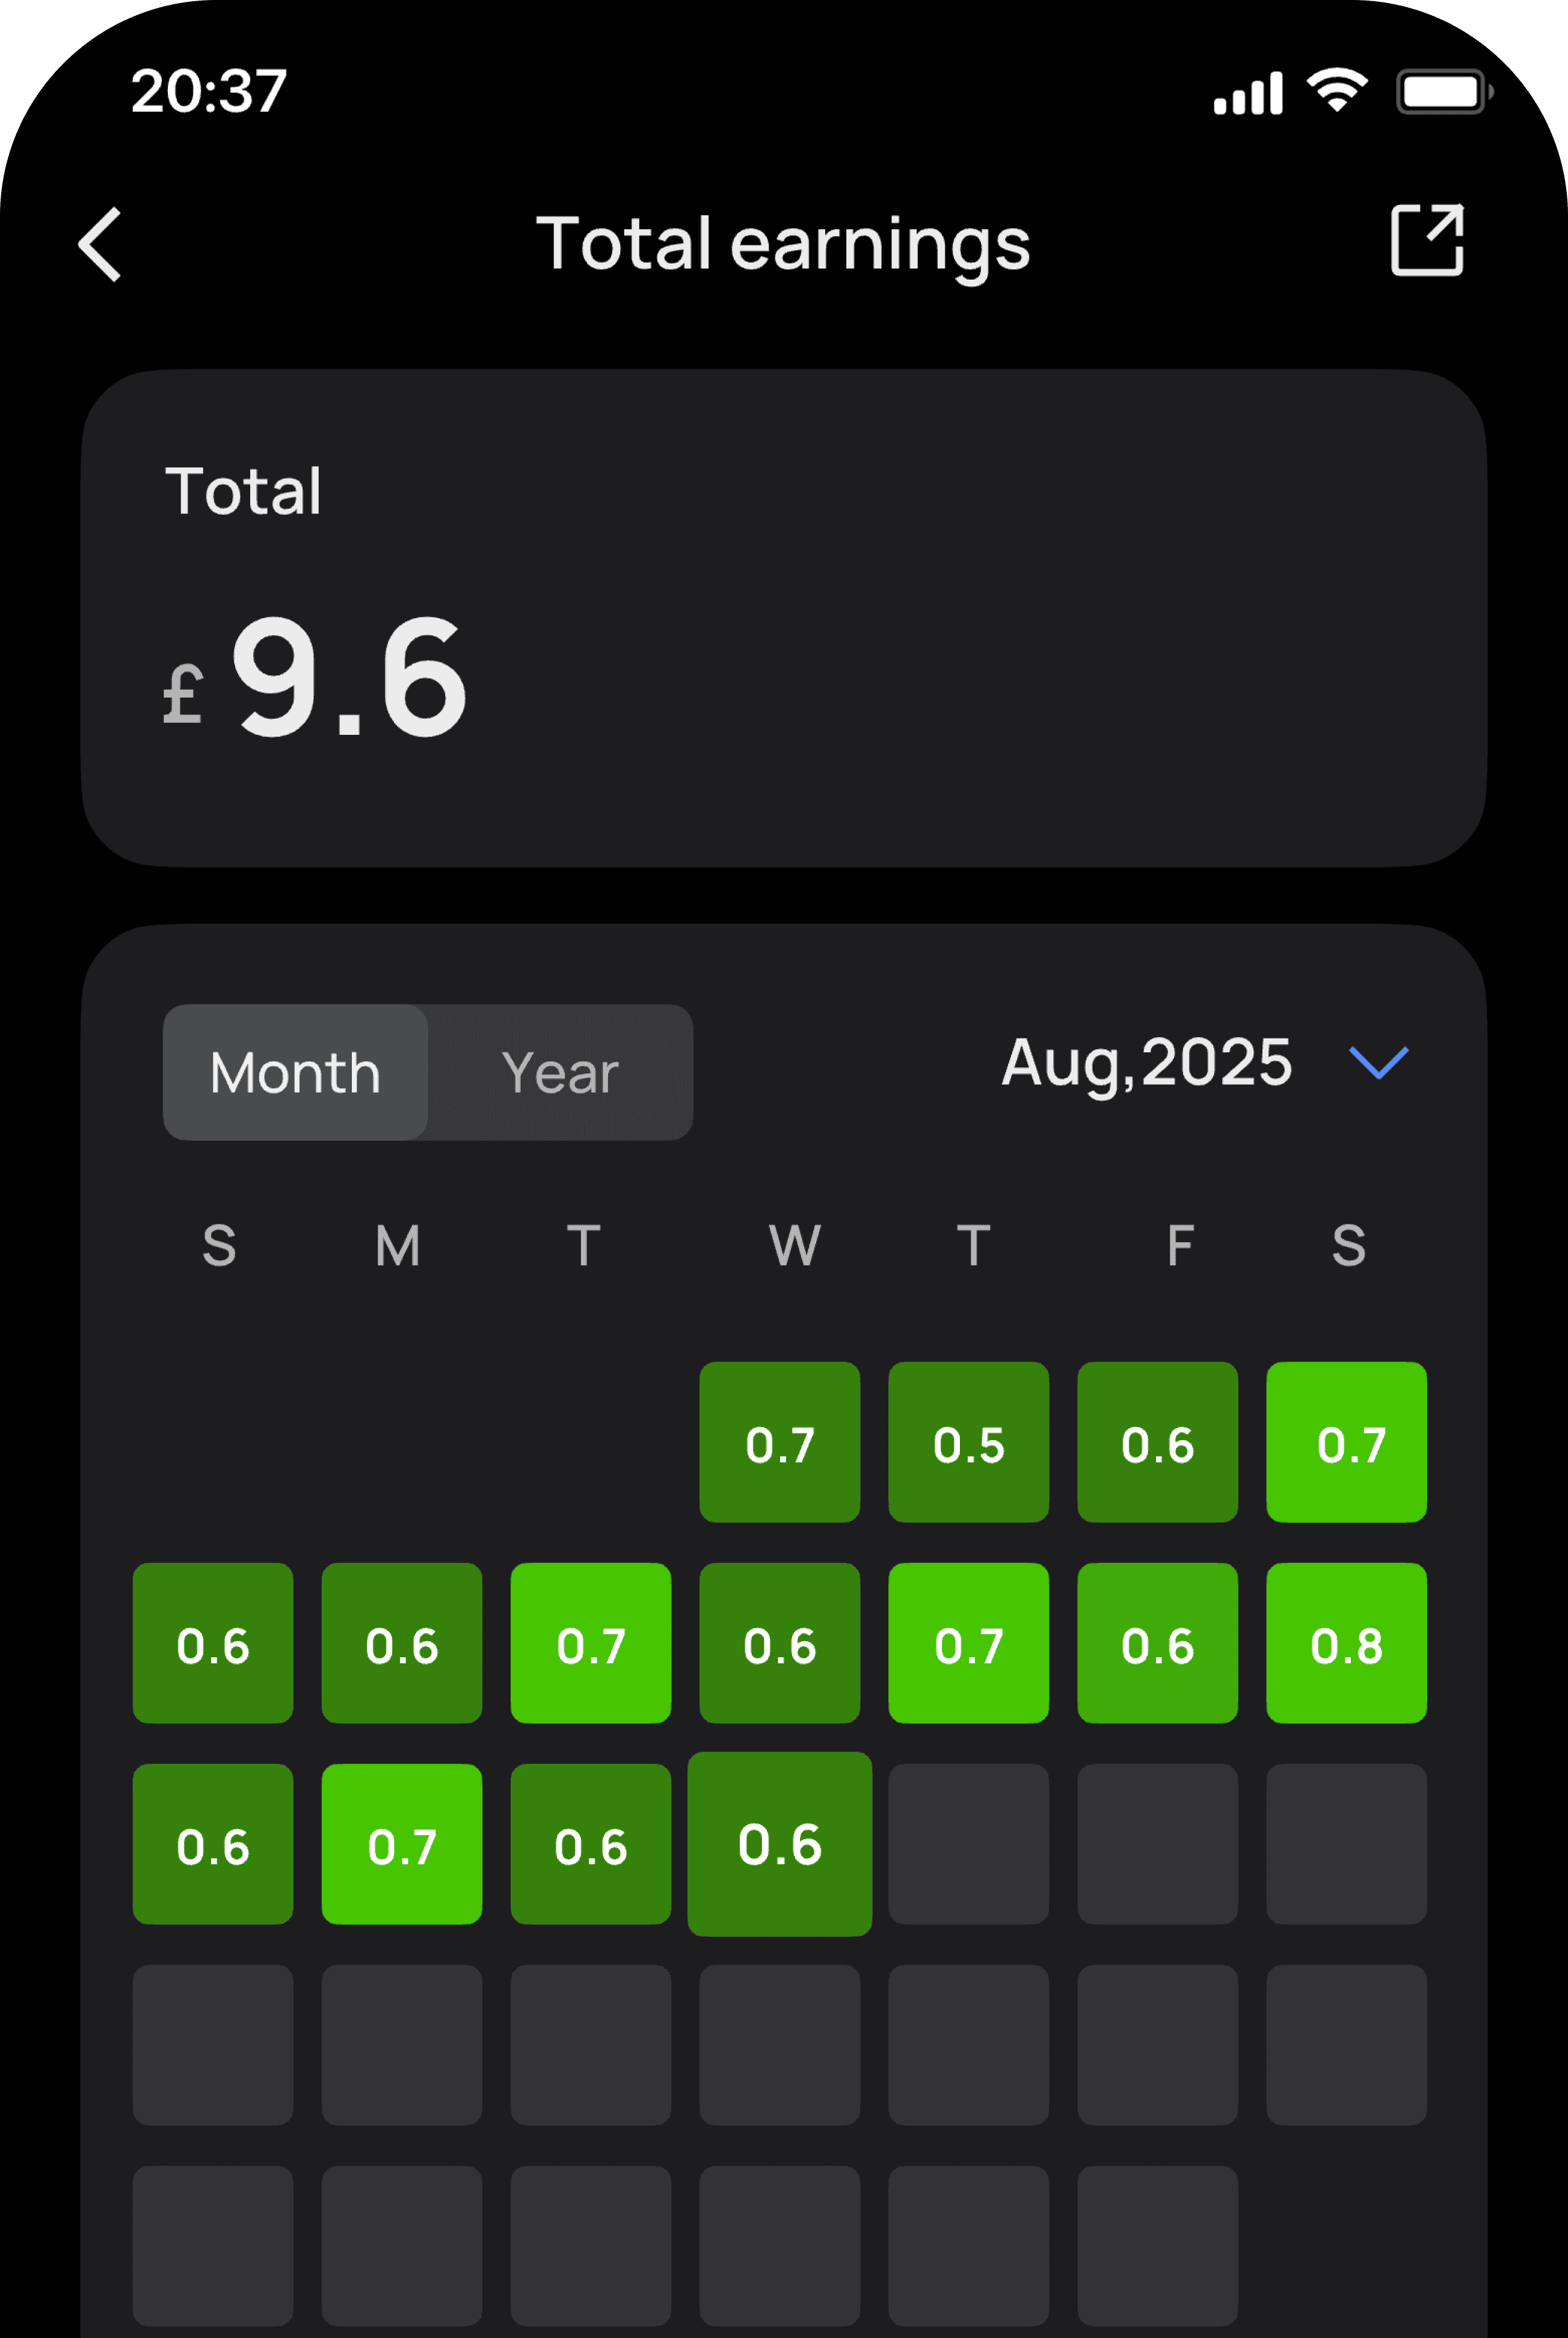Tap the cellular signal bars icon
This screenshot has height=2338, width=1568.
[1247, 94]
